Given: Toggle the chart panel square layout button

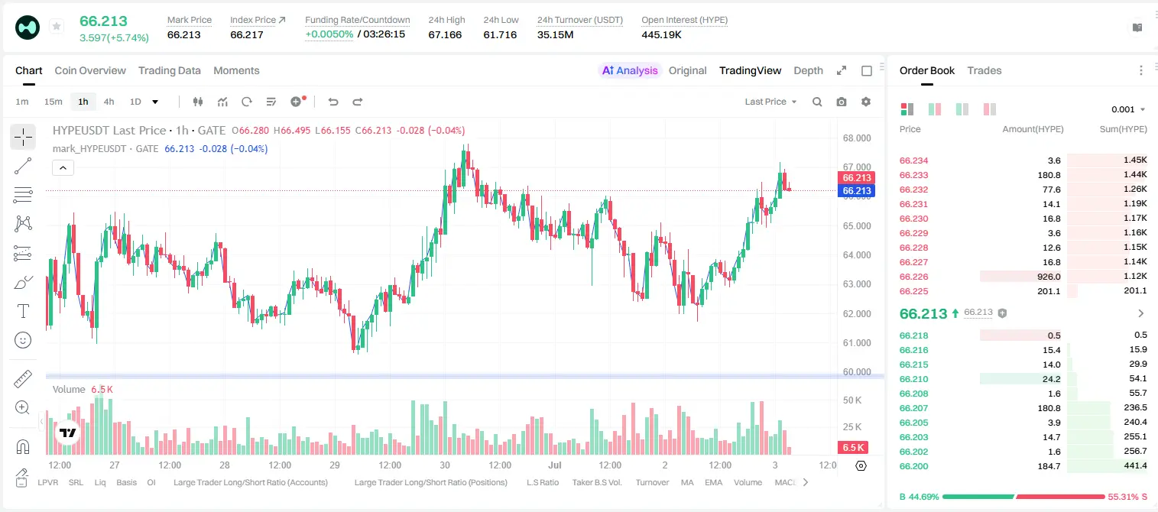Looking at the screenshot, I should [x=867, y=70].
